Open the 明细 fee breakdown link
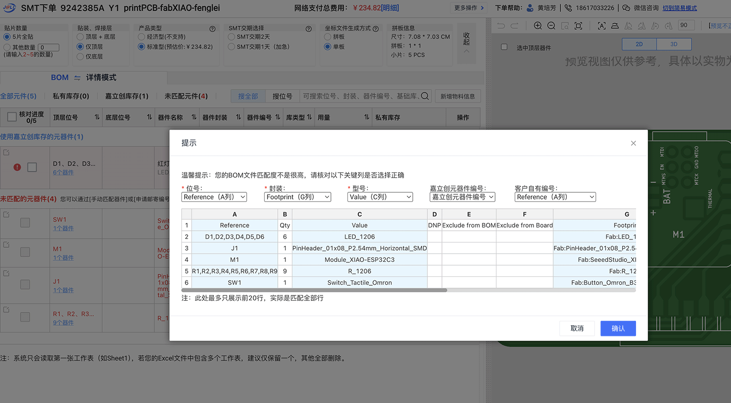Screen dimensions: 731x403 (390, 8)
